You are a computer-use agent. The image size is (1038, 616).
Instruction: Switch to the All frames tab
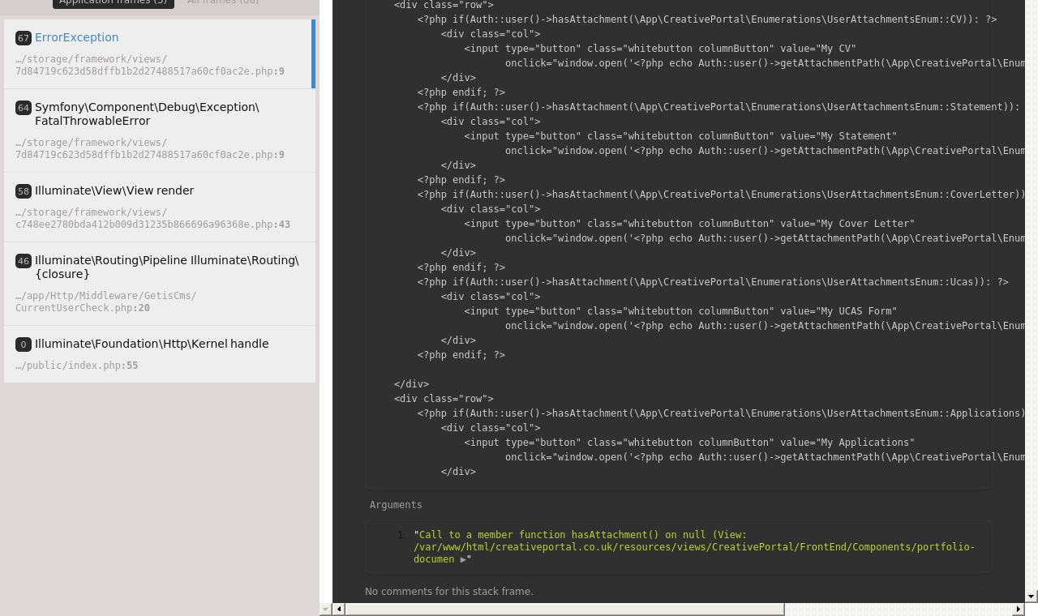[x=223, y=2]
